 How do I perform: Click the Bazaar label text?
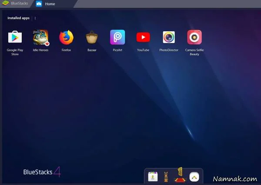click(92, 50)
